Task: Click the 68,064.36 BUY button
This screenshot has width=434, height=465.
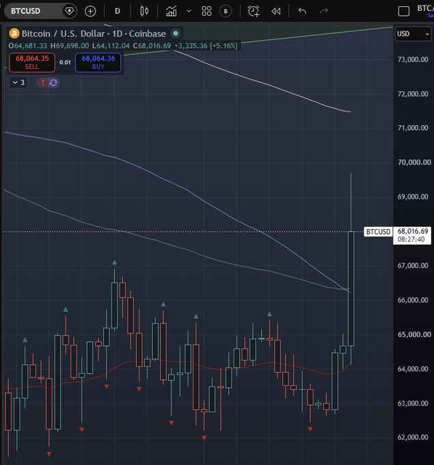Action: [98, 62]
